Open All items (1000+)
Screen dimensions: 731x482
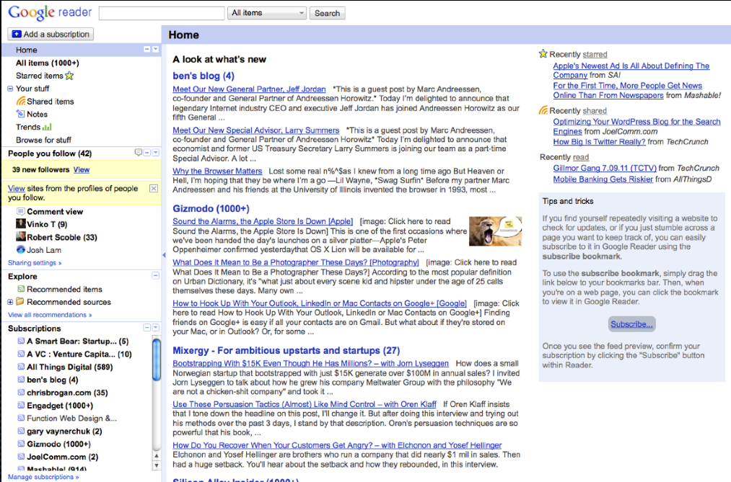[48, 63]
